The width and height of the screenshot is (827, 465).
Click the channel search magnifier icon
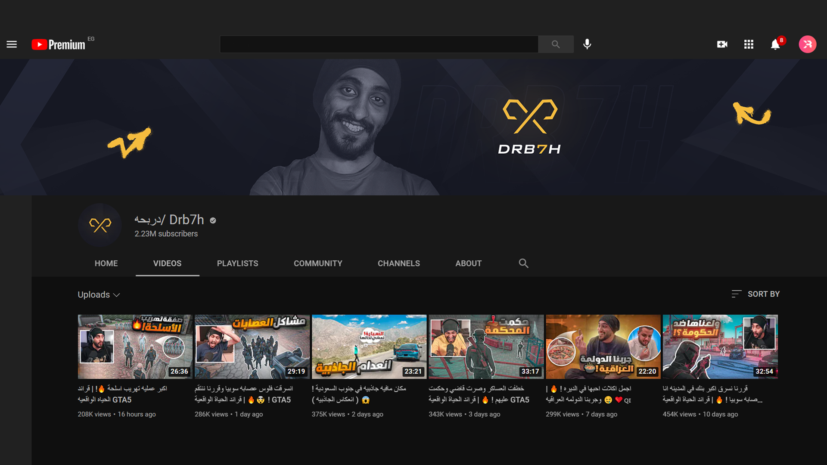point(523,263)
